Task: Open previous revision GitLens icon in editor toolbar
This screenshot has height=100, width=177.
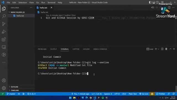Action: click(x=153, y=7)
